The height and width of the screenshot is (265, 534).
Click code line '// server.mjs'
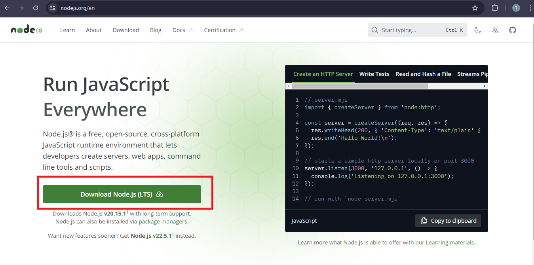click(x=326, y=100)
